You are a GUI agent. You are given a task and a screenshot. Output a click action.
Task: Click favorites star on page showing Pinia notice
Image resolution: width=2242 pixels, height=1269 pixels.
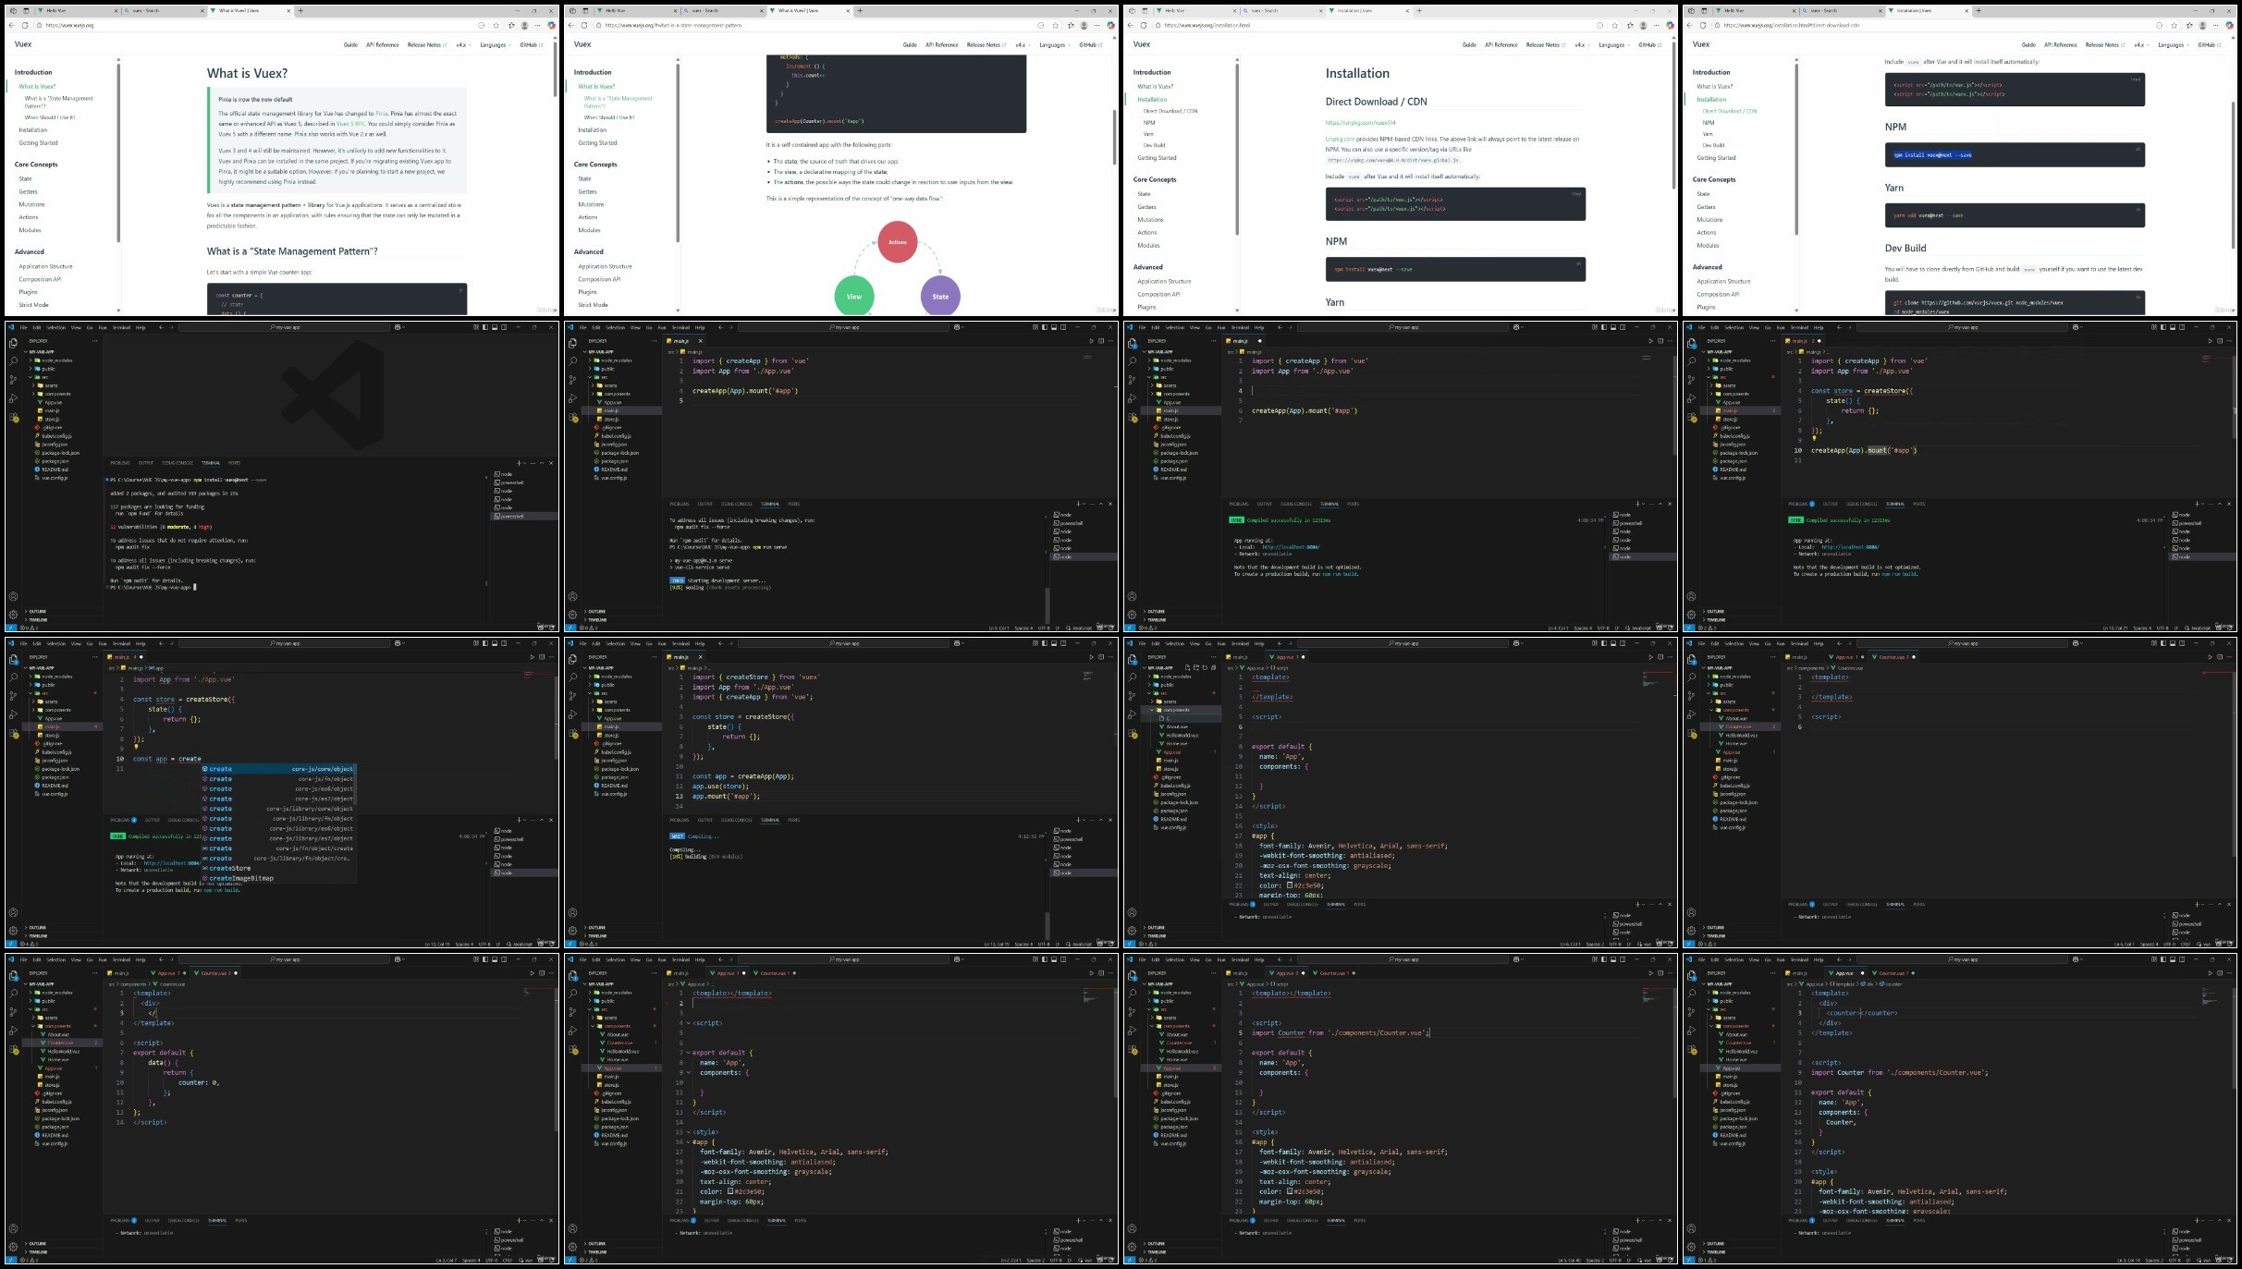pos(496,25)
